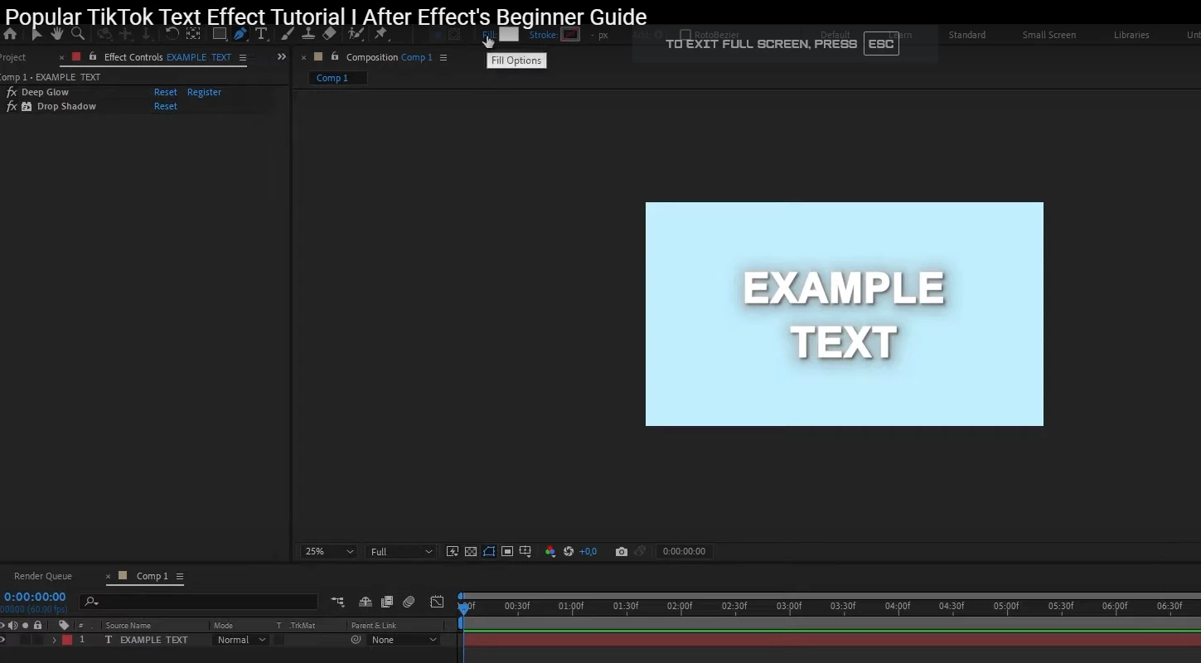Open the Full resolution dropdown
The height and width of the screenshot is (663, 1201).
point(401,551)
